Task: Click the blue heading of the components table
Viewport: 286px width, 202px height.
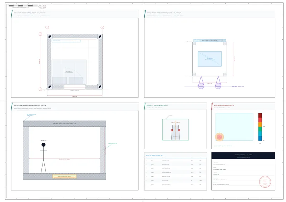Action: click(154, 155)
